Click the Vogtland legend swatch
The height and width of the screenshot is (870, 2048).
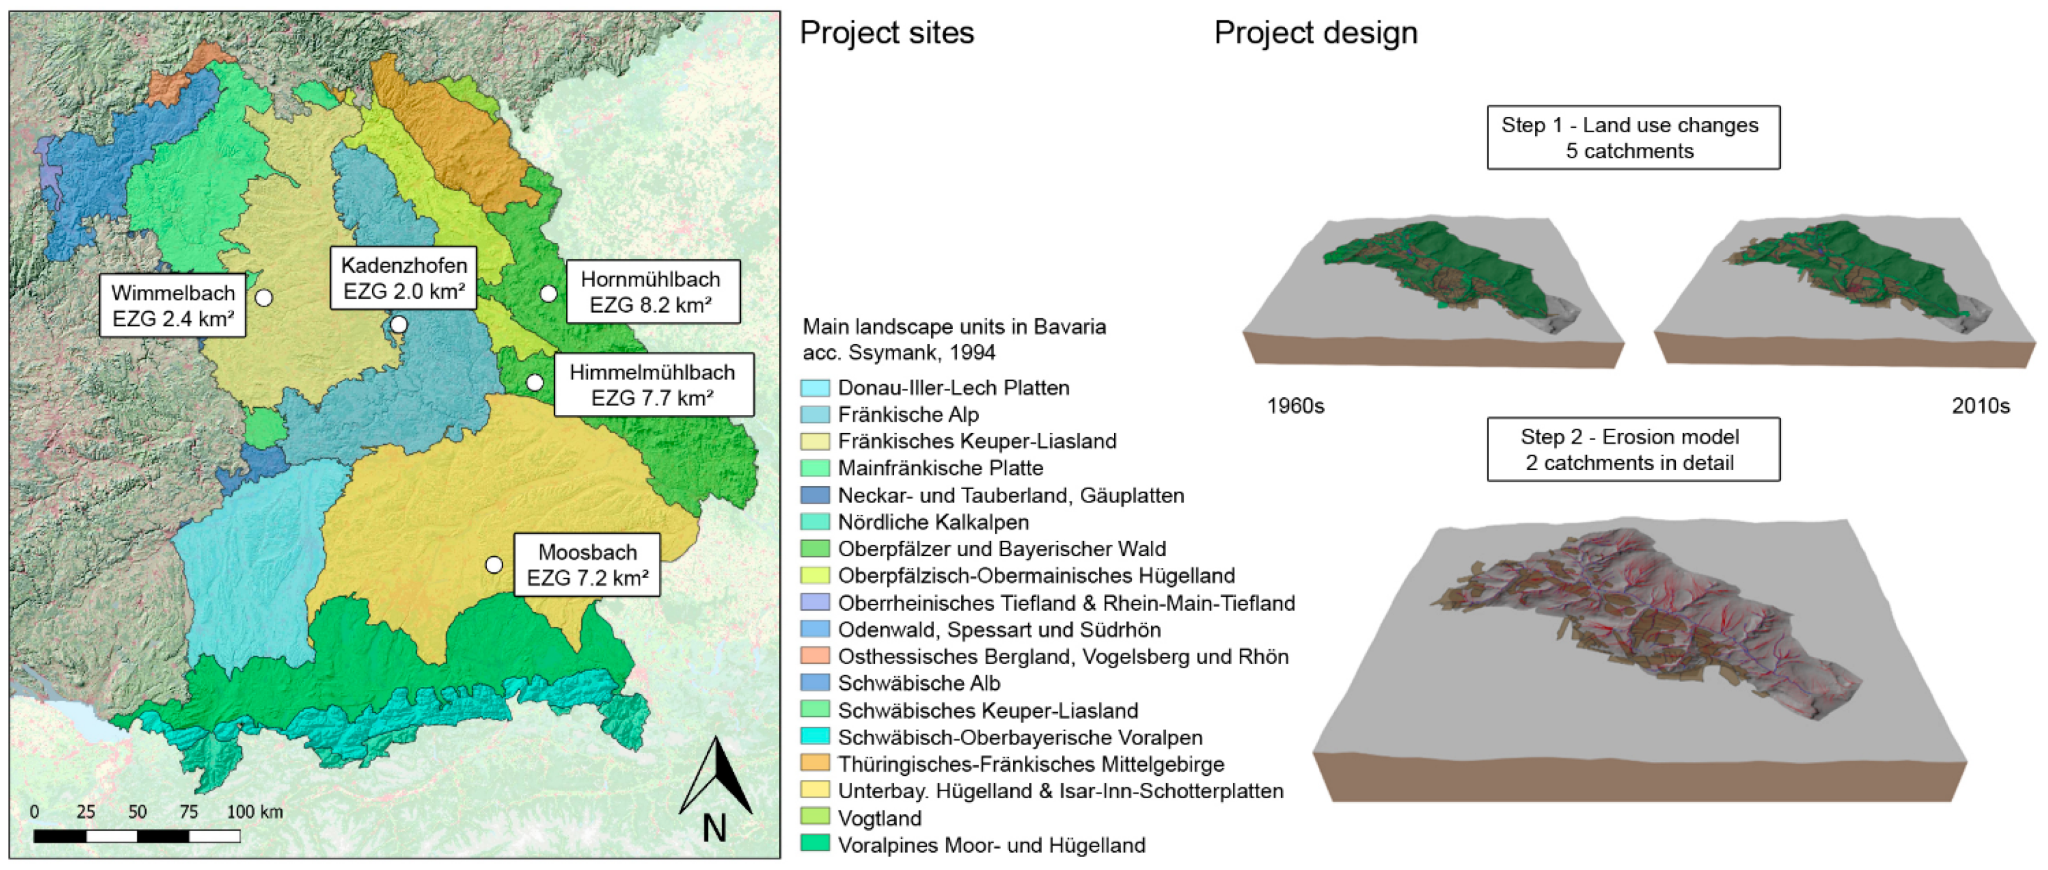click(x=815, y=817)
